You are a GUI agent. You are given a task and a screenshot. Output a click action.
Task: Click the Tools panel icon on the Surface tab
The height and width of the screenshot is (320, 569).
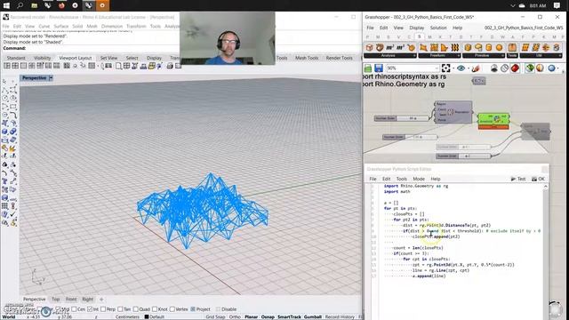tap(512, 47)
